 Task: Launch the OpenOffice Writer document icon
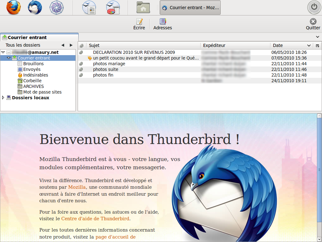[x=89, y=8]
